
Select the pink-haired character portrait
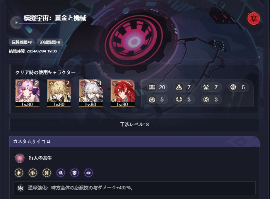pyautogui.click(x=27, y=93)
